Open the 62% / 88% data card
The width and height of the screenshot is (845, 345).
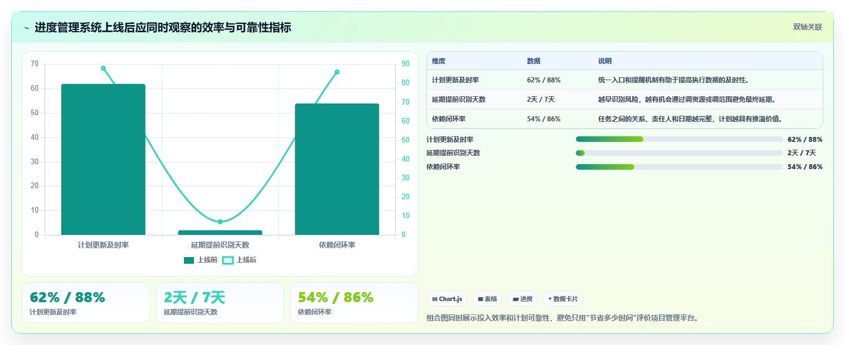pos(86,303)
